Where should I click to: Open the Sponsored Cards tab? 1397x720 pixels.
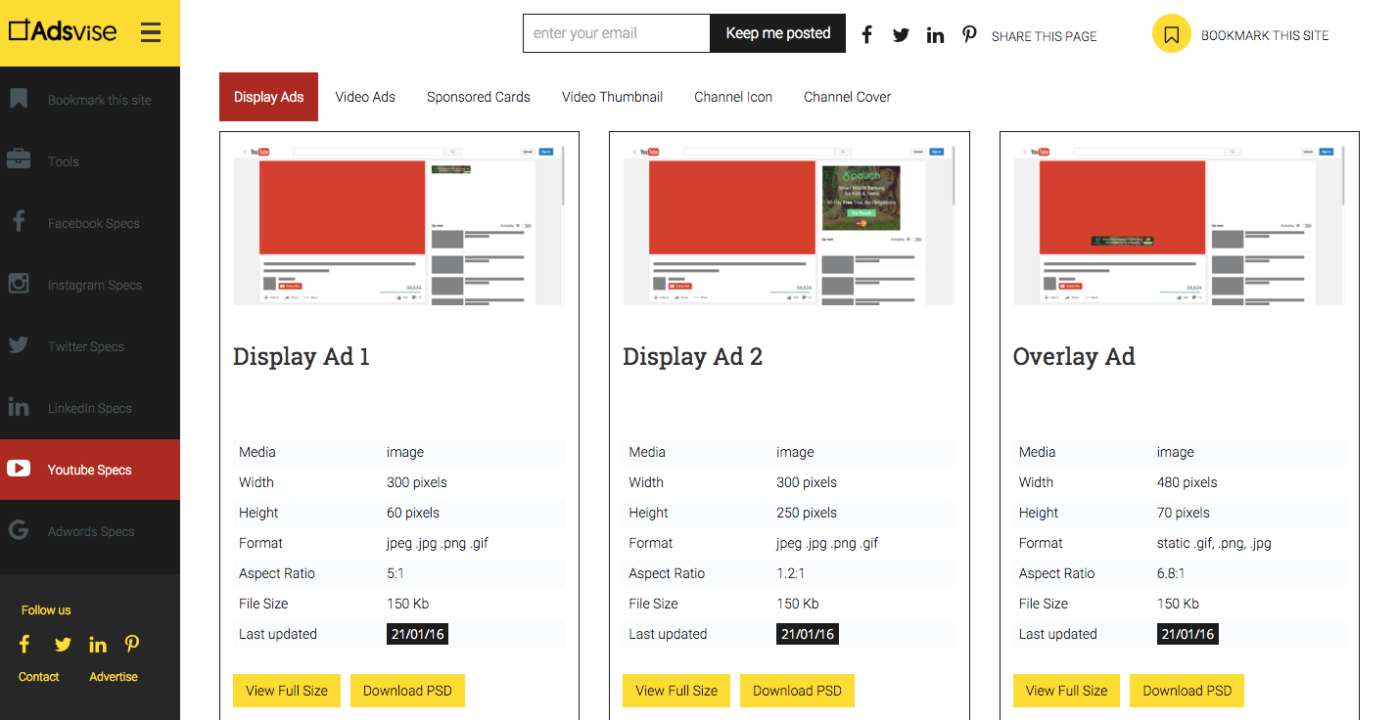[x=479, y=97]
